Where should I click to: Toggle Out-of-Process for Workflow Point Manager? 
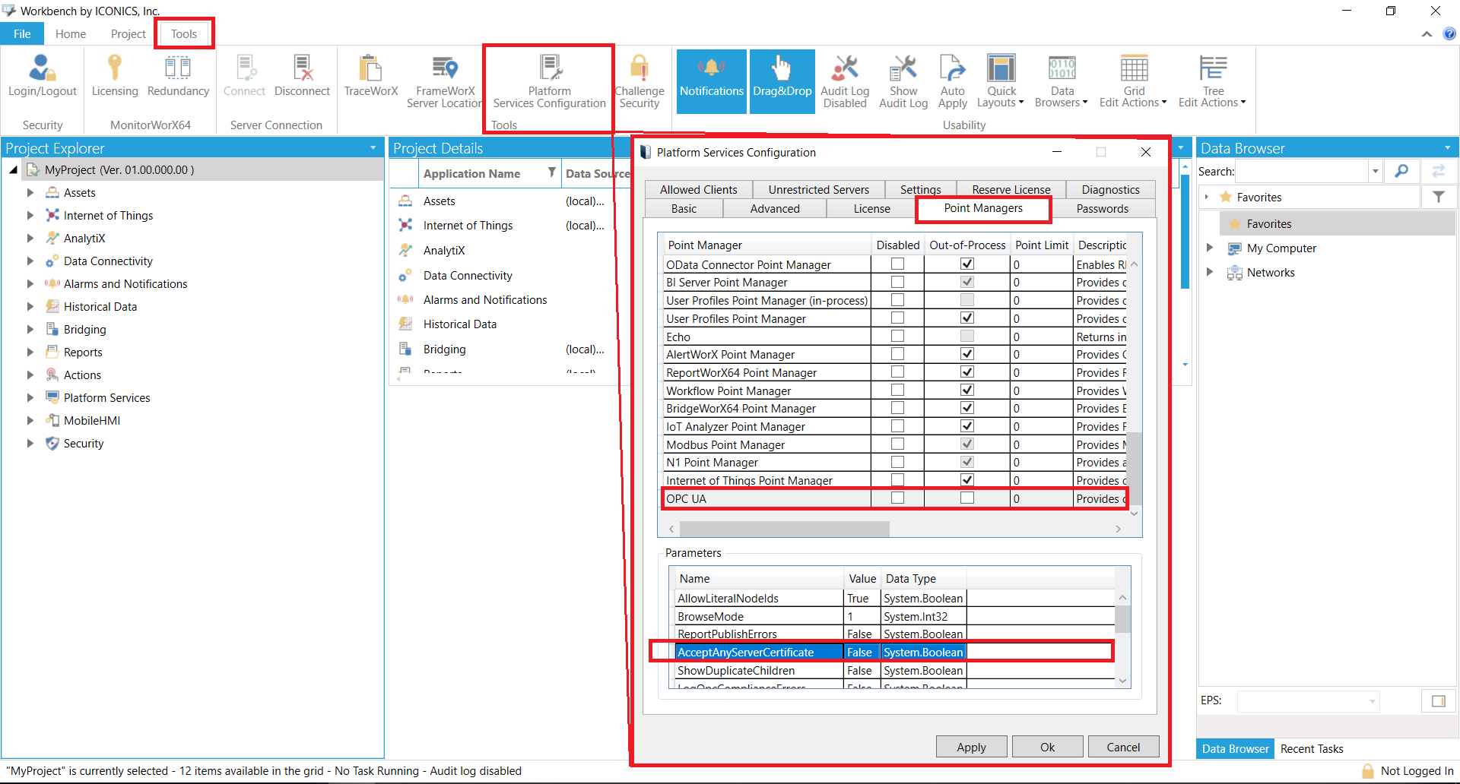coord(967,390)
